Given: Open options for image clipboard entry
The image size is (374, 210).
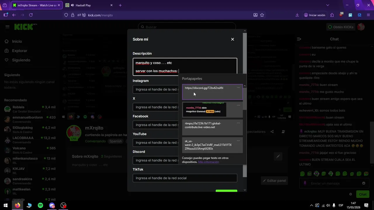Looking at the screenshot, I should 238,105.
